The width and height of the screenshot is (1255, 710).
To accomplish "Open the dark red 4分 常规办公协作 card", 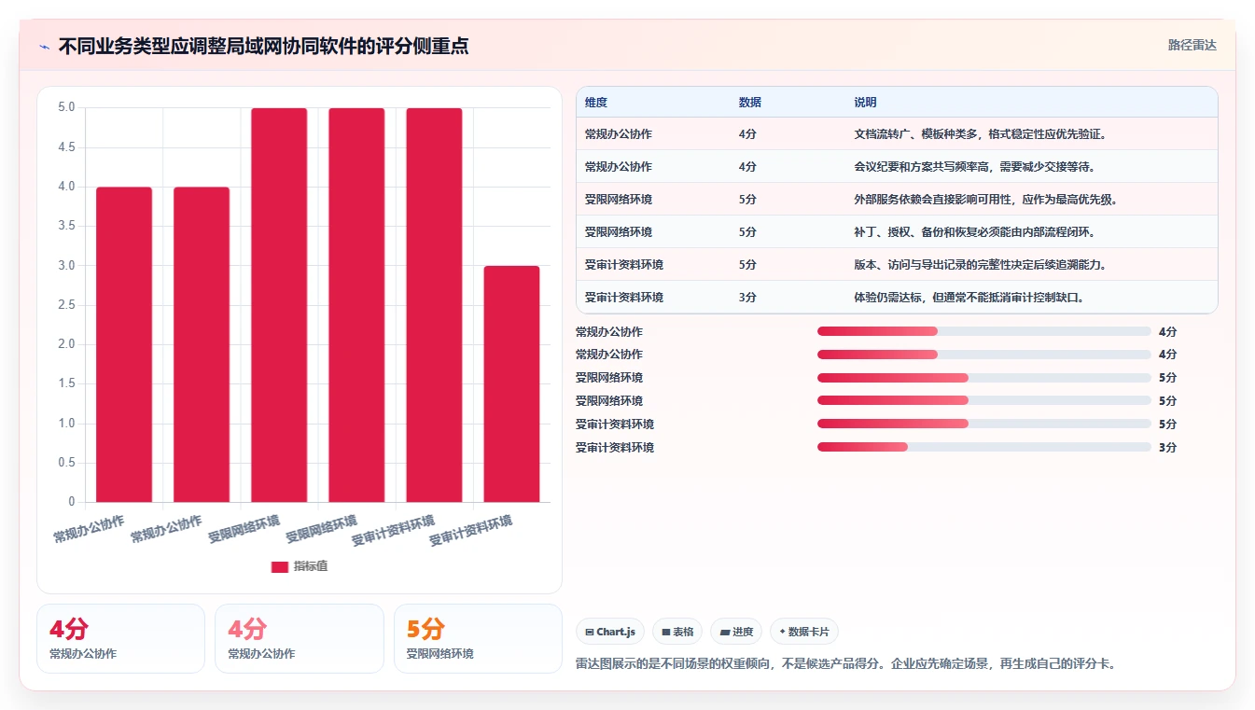I will click(120, 638).
